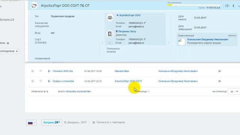The width and height of the screenshot is (240, 135).
Task: Open row menu for Созвон с клиентом
Action: 40,81
